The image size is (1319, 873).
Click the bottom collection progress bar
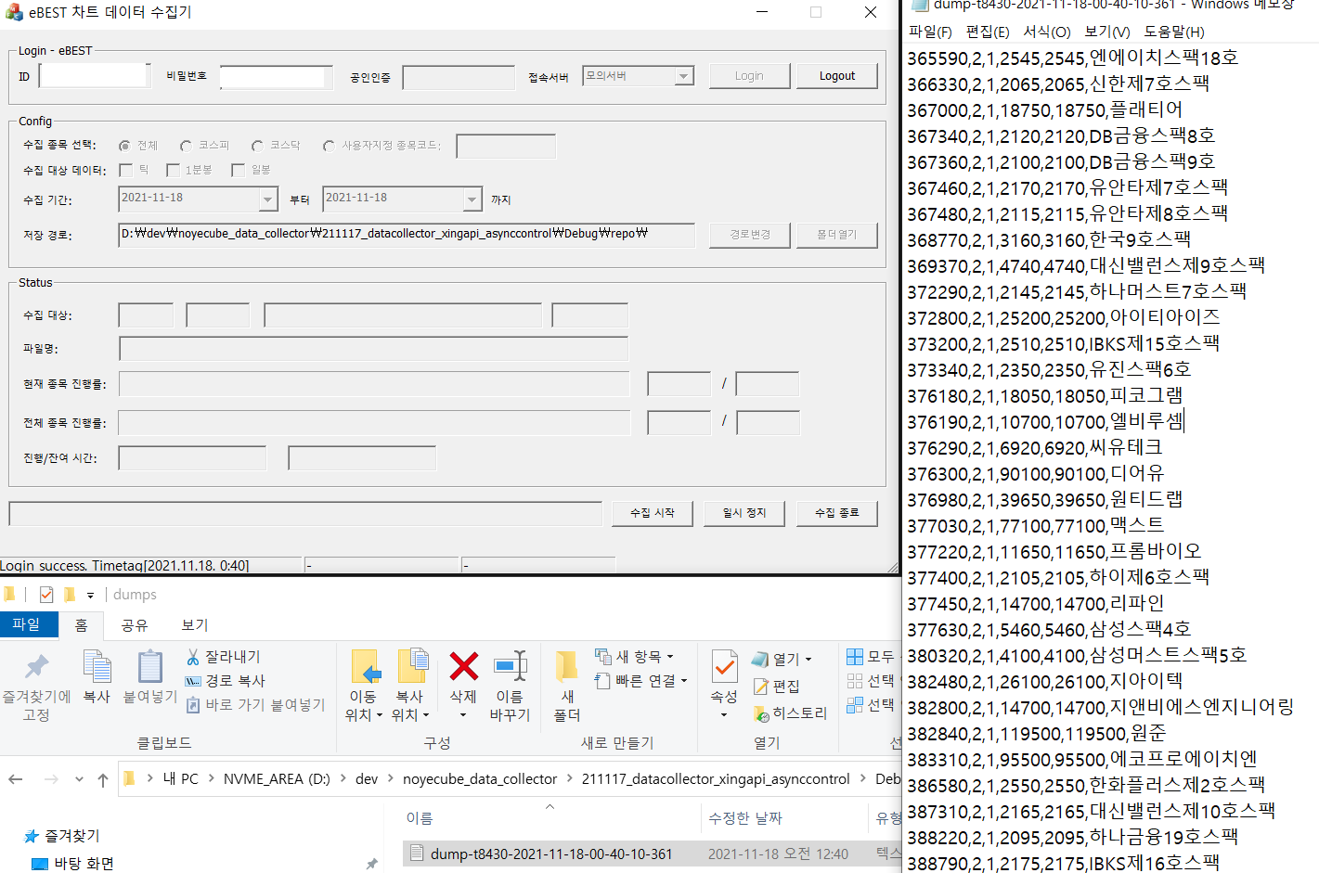click(305, 514)
